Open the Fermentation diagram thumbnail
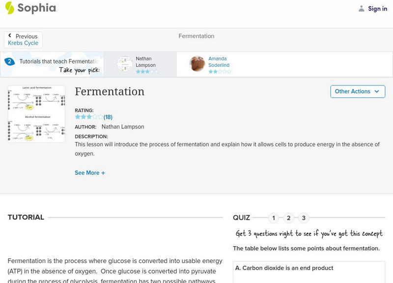The width and height of the screenshot is (393, 283). (36, 114)
